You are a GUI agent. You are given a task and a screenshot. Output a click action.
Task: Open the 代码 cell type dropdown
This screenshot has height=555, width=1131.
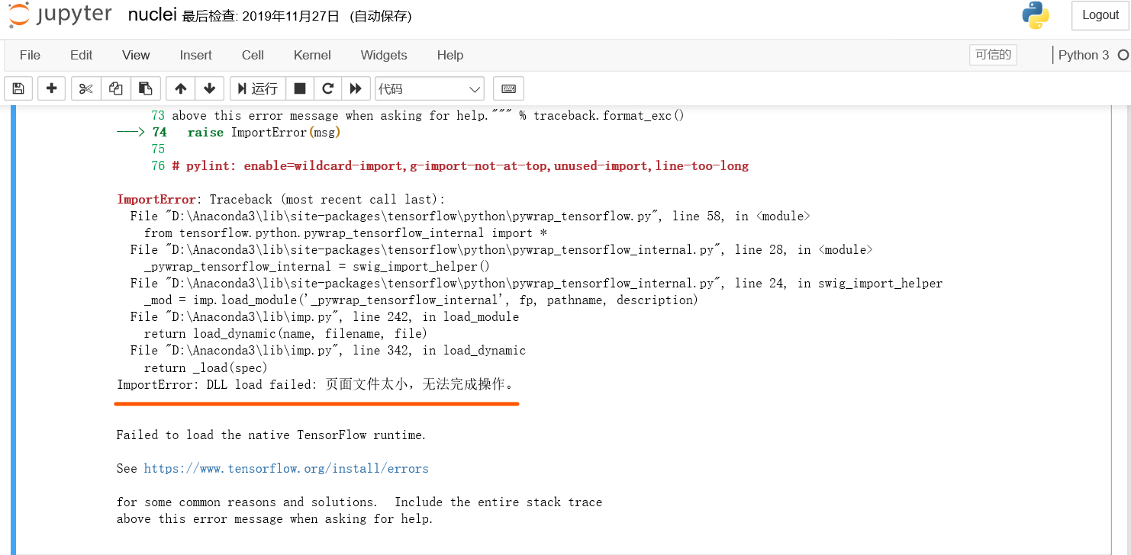pyautogui.click(x=429, y=88)
